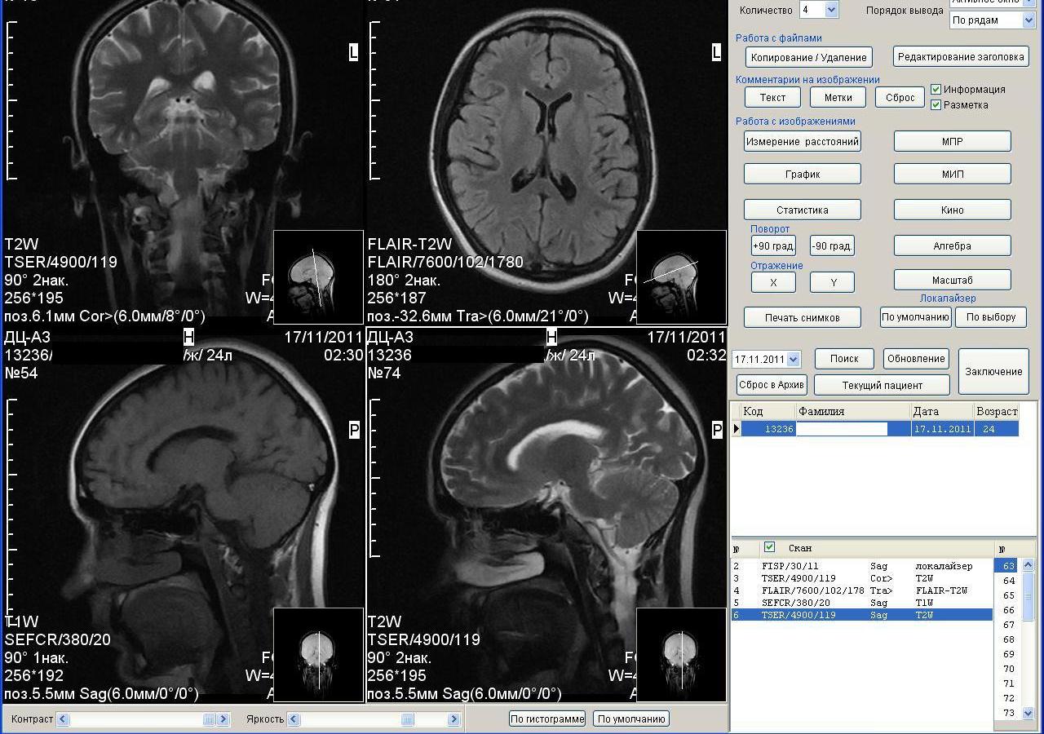This screenshot has height=734, width=1044.
Task: Open the МИП projection
Action: [x=953, y=174]
